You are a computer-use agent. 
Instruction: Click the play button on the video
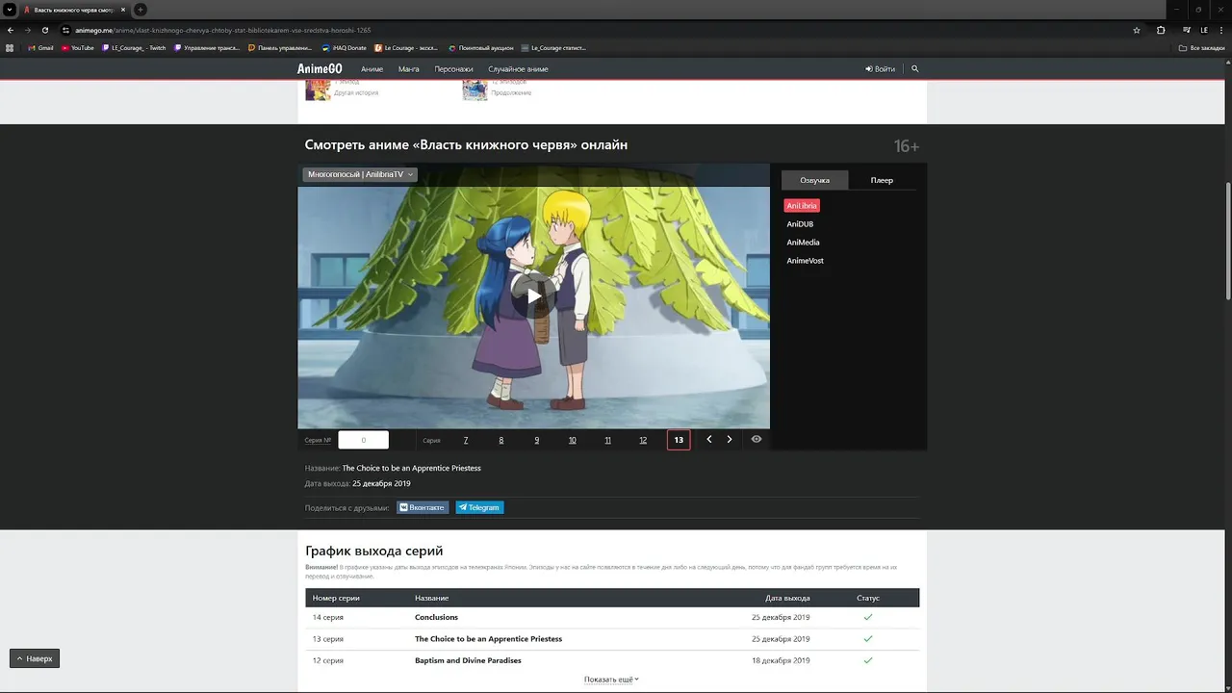pyautogui.click(x=534, y=296)
